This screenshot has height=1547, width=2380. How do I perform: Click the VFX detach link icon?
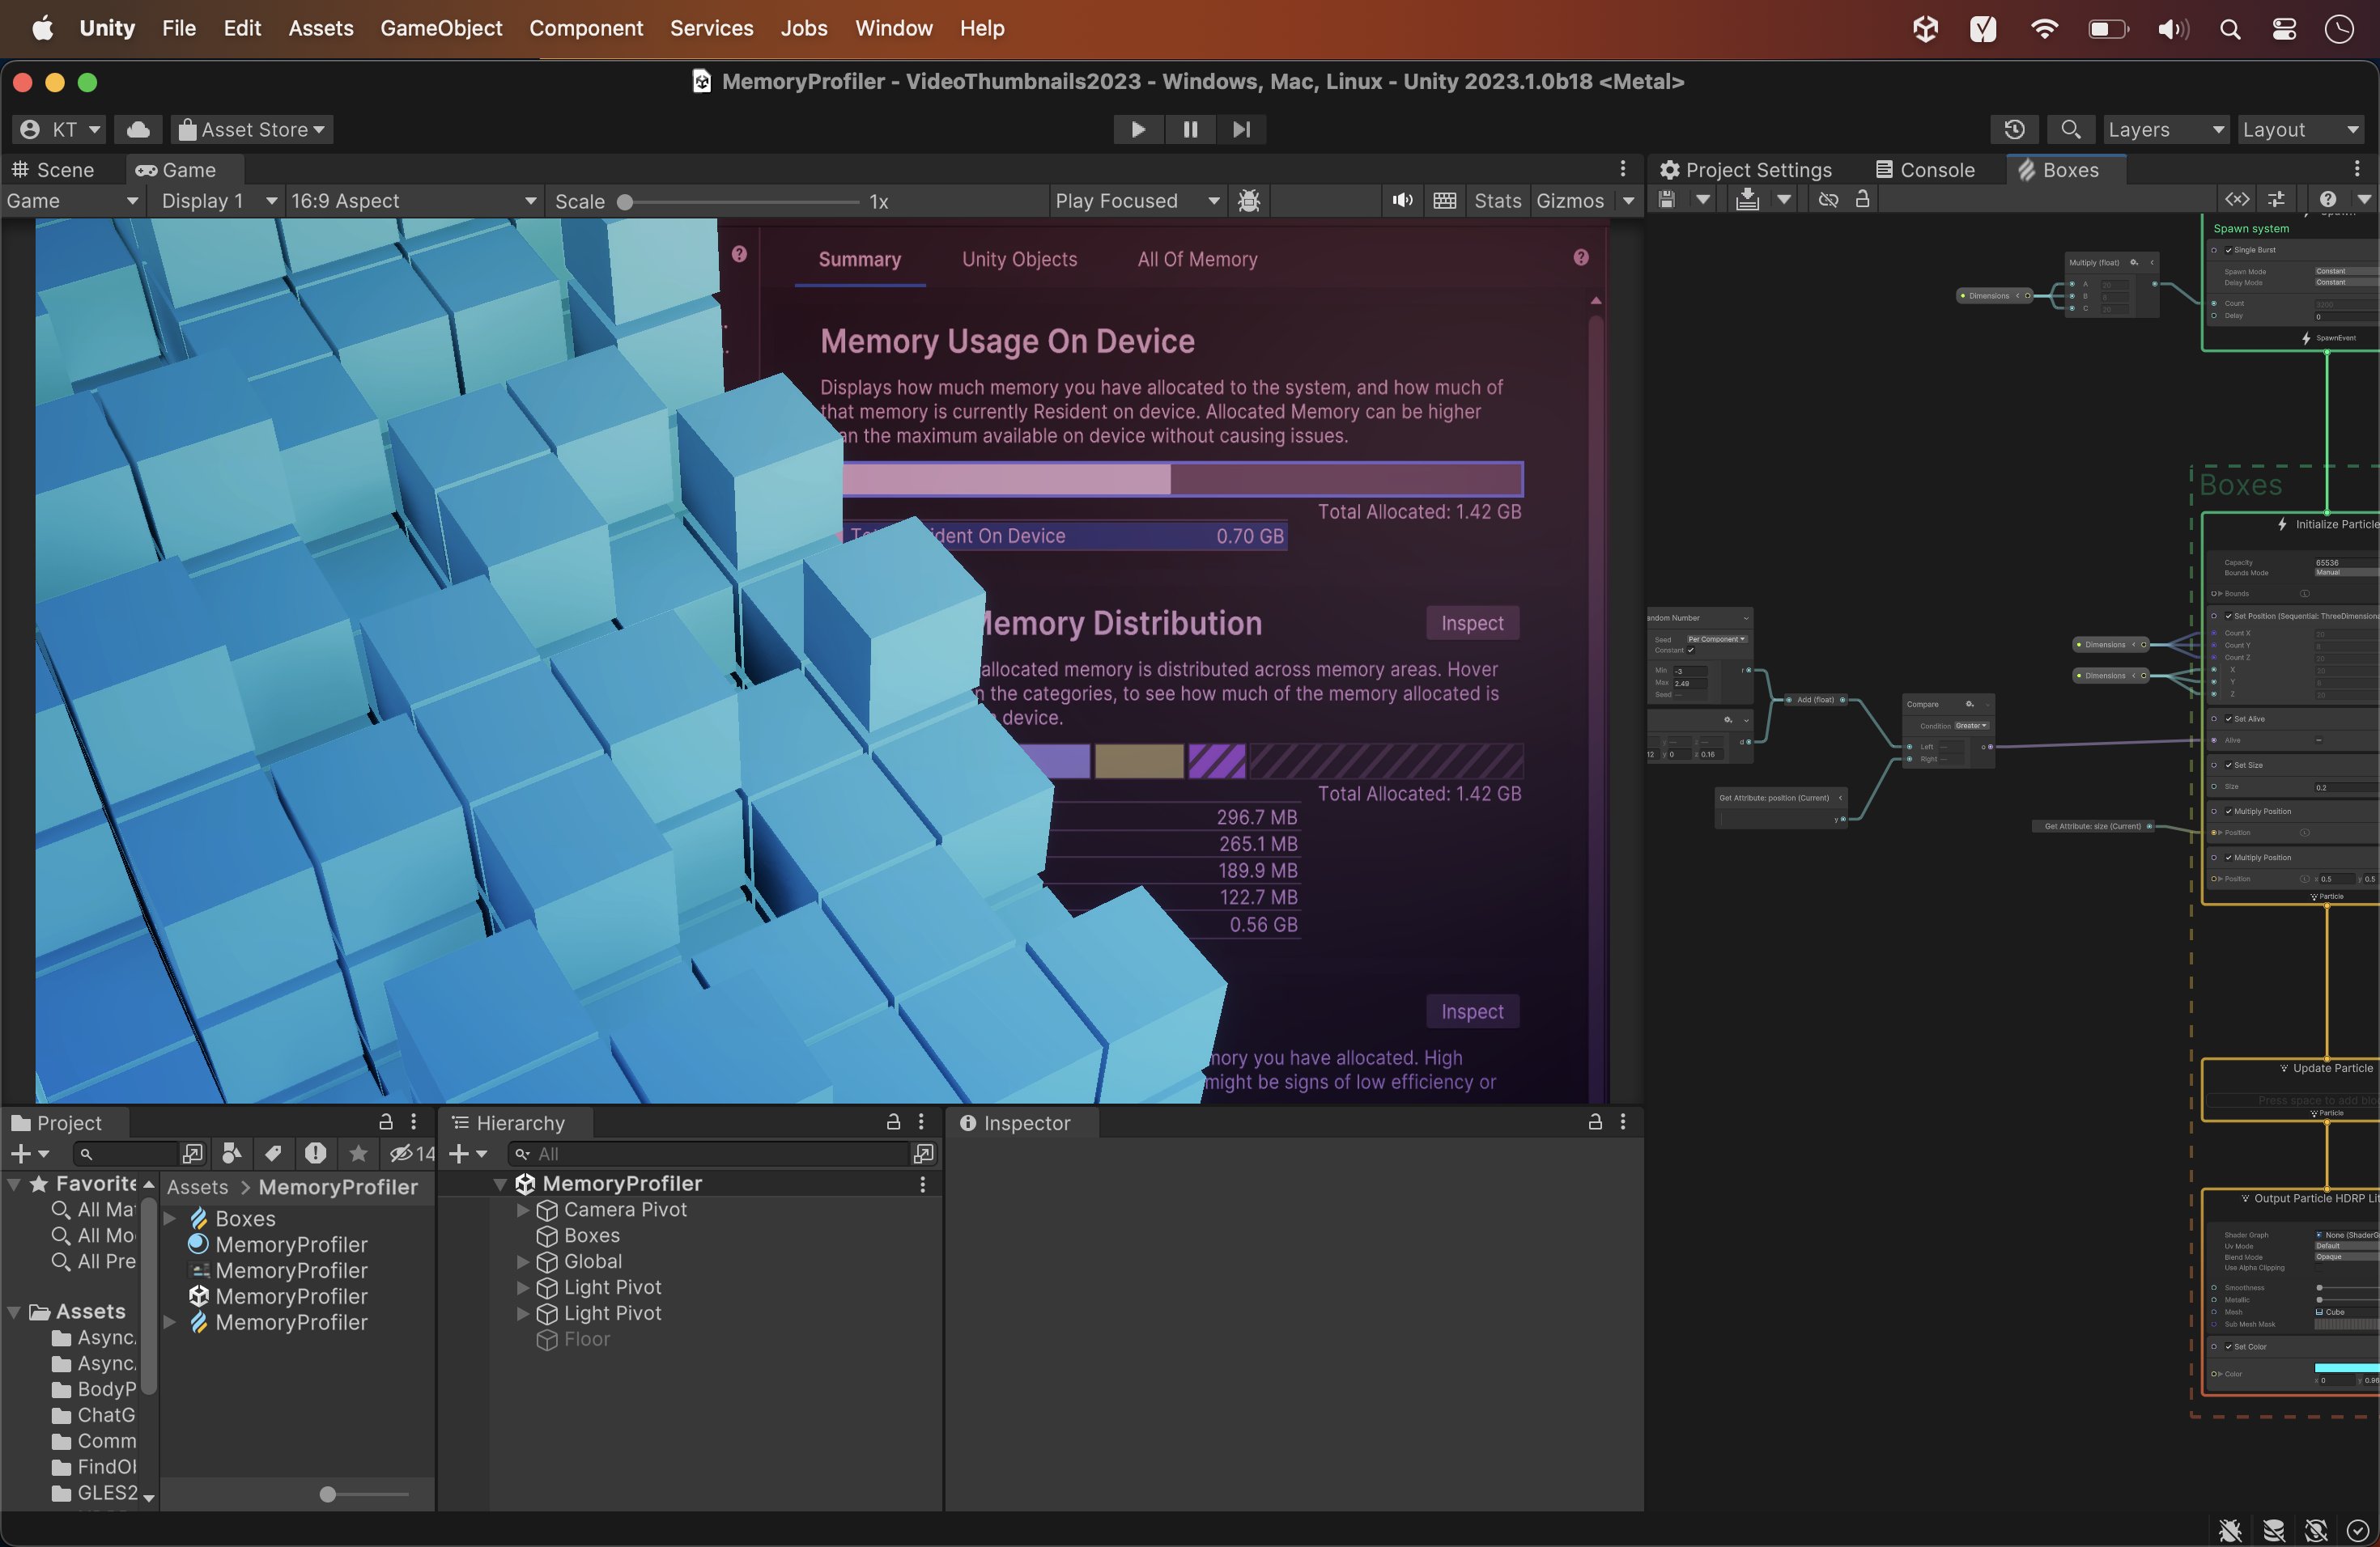click(1828, 200)
